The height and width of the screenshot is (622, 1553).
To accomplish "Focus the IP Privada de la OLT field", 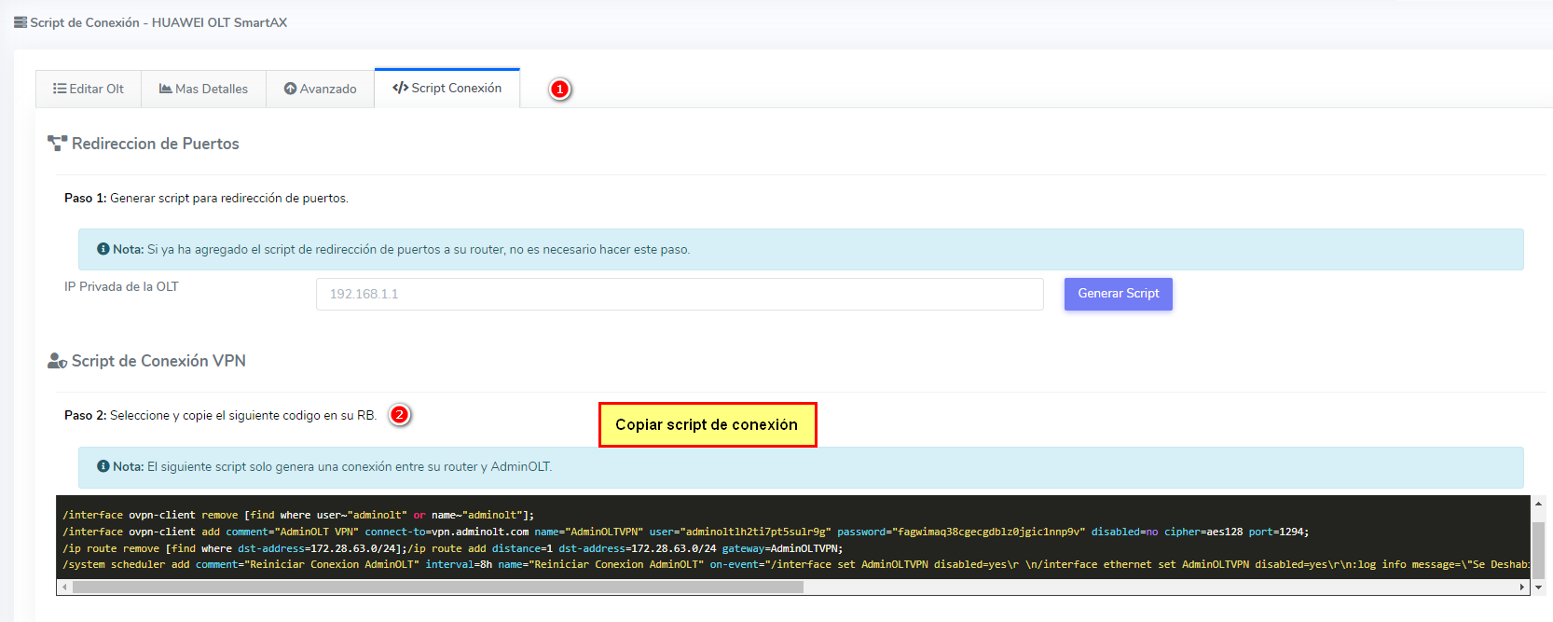I will tap(679, 294).
